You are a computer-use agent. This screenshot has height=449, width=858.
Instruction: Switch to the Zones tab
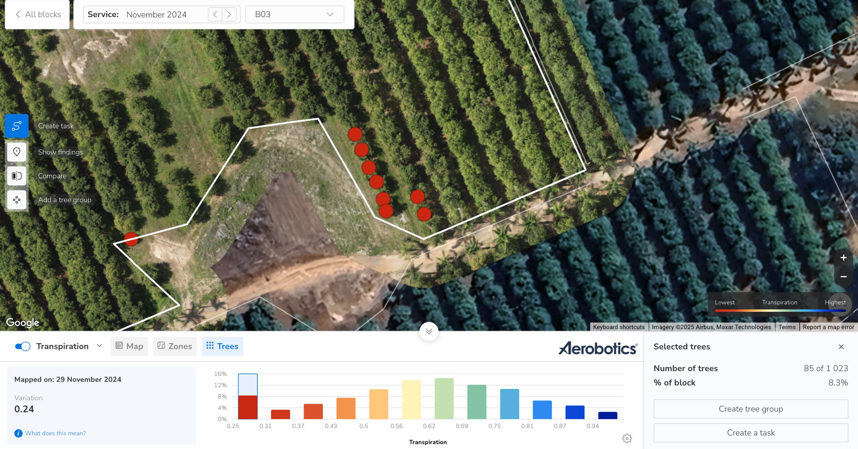point(175,346)
